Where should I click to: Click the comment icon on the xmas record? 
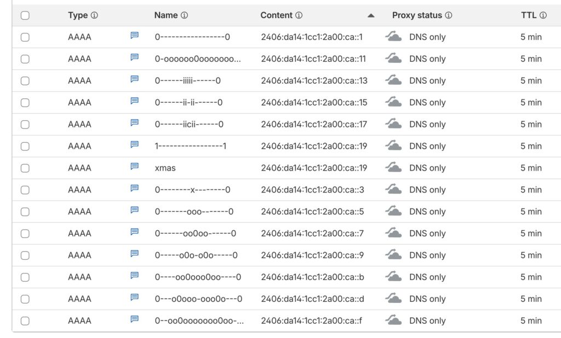(134, 167)
